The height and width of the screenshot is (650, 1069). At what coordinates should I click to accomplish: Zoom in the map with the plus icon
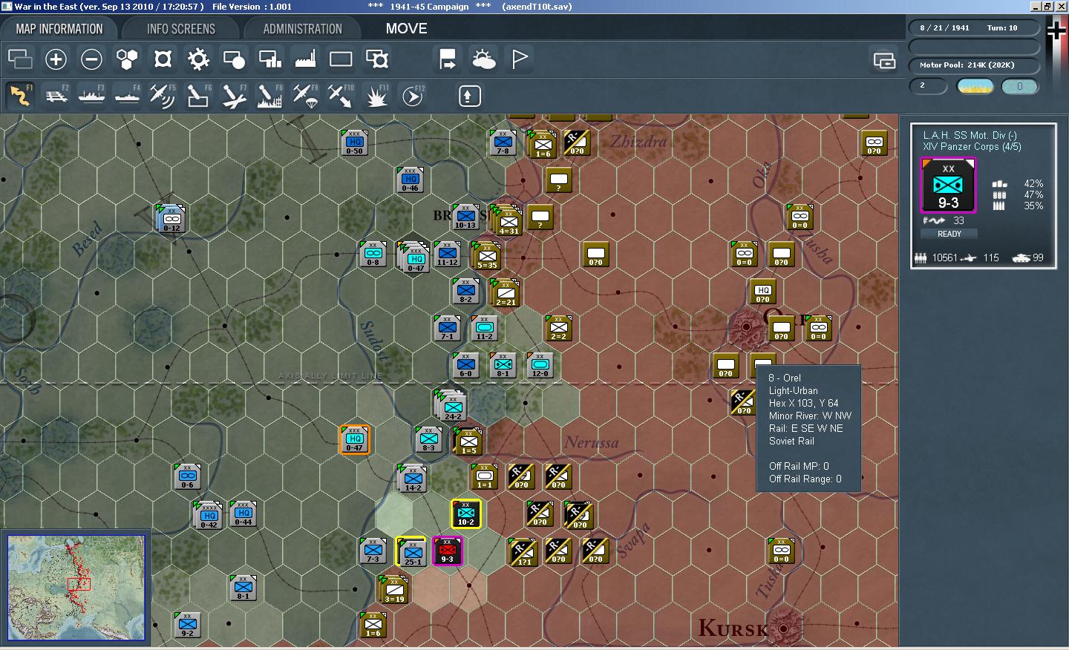pos(56,59)
